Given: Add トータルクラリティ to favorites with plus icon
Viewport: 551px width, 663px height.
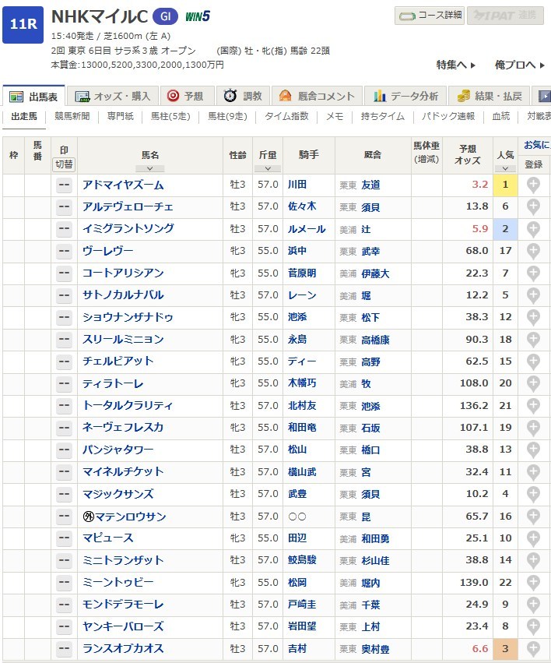Looking at the screenshot, I should pos(533,406).
